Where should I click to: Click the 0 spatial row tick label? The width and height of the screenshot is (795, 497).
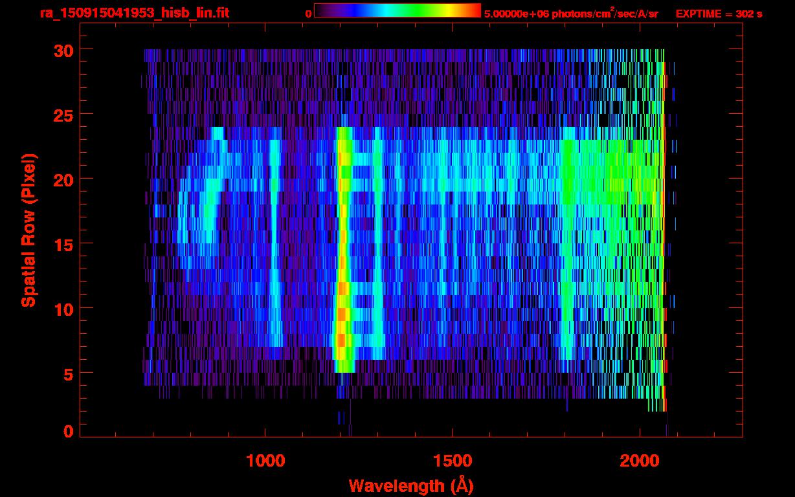[69, 431]
